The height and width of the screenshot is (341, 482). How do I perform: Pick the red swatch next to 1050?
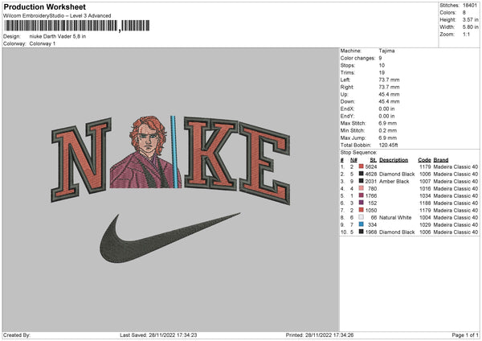click(361, 210)
